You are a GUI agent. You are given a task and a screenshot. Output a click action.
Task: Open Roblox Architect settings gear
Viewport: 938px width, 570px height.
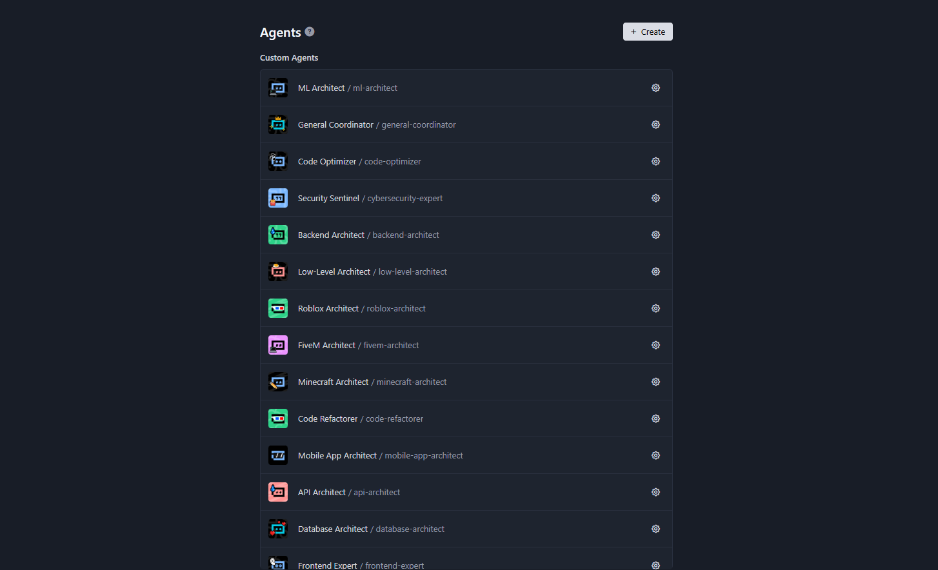[x=655, y=308]
